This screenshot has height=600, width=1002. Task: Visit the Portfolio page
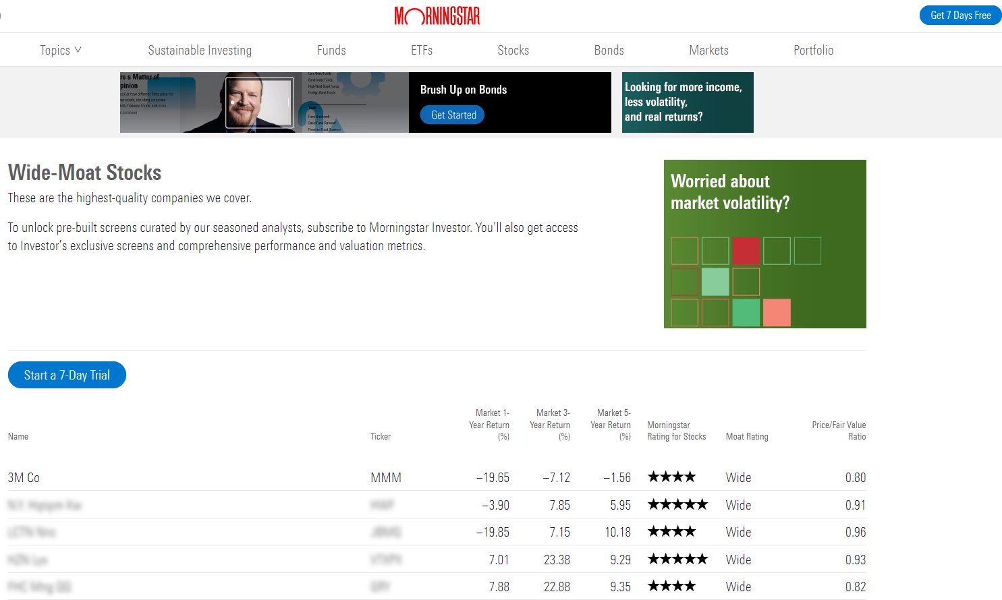tap(814, 50)
